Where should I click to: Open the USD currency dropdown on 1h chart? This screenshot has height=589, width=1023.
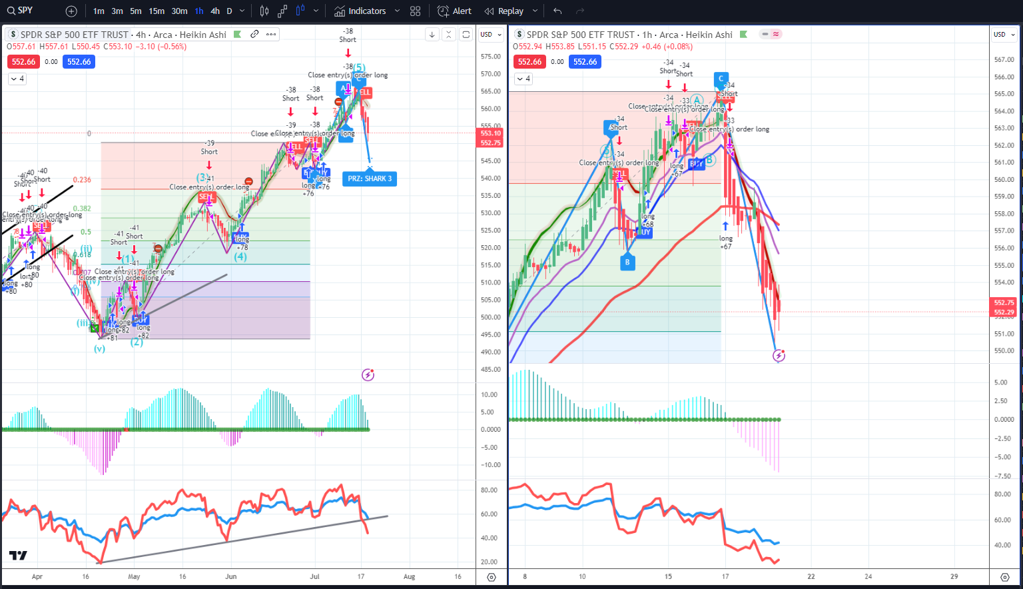click(x=1005, y=35)
